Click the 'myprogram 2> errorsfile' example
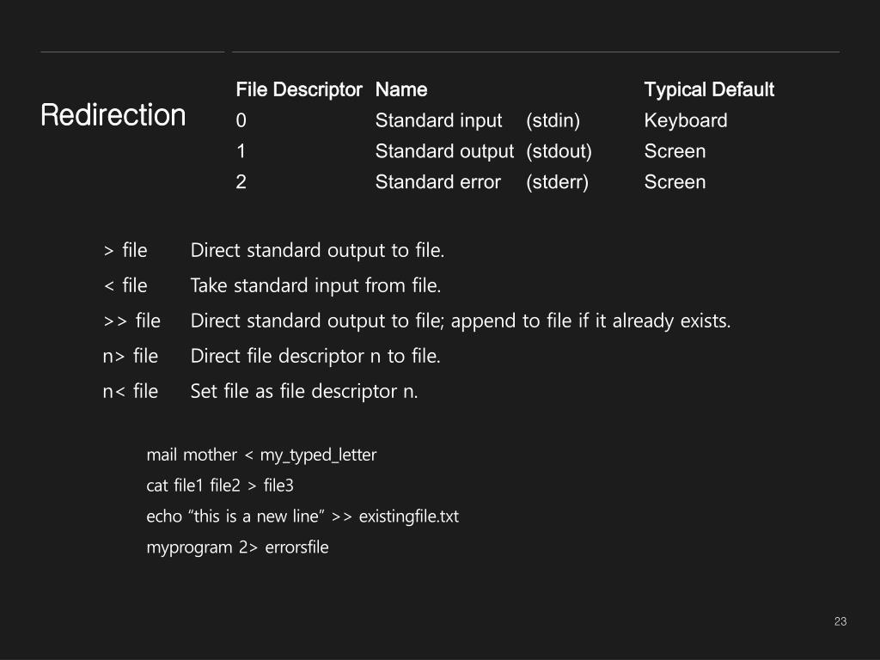Viewport: 880px width, 660px height. (237, 547)
